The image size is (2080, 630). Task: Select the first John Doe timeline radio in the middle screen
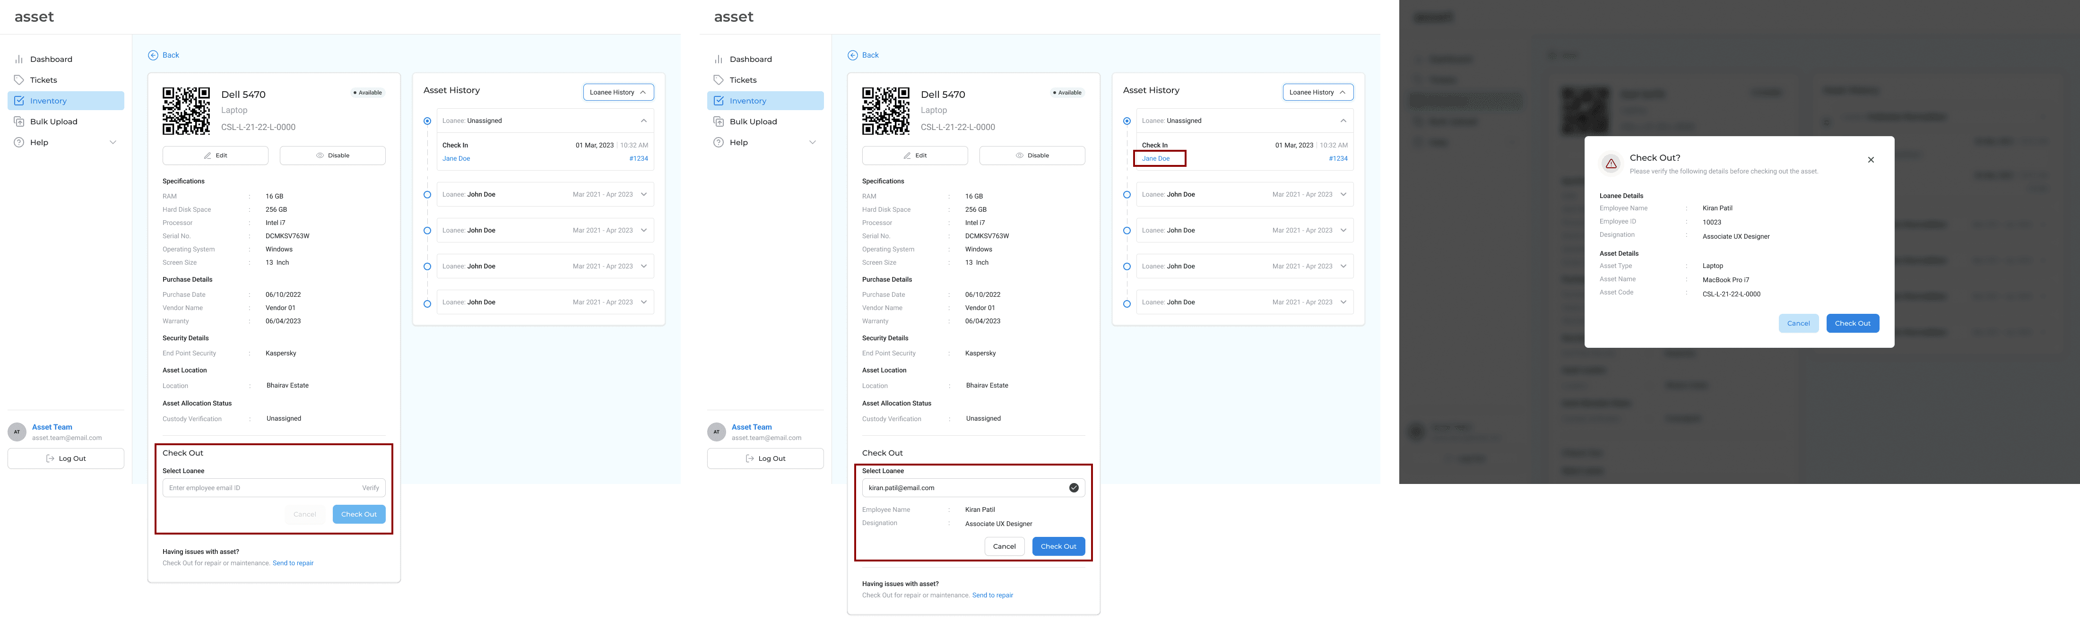1127,195
